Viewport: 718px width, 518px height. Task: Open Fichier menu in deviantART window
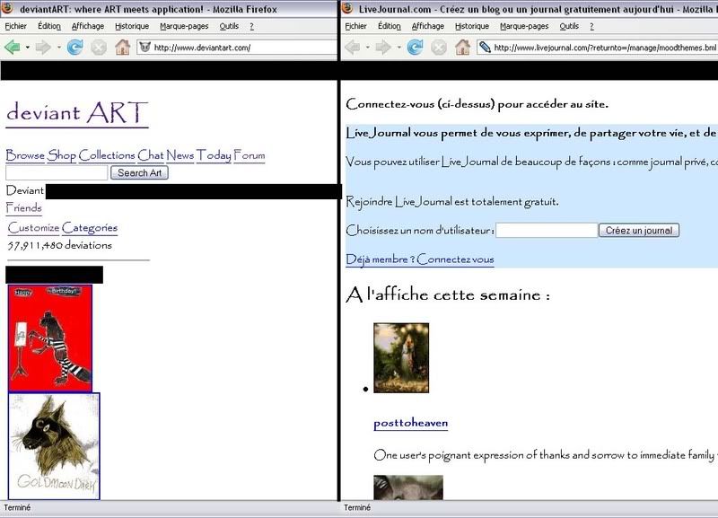(15, 26)
